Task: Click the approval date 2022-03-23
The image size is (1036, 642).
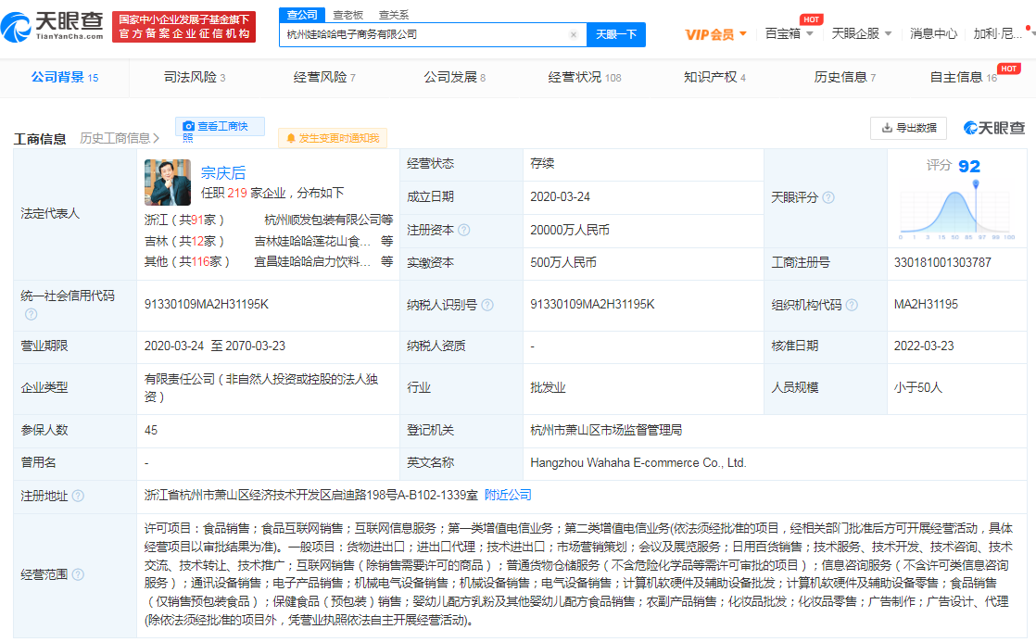Action: tap(924, 346)
